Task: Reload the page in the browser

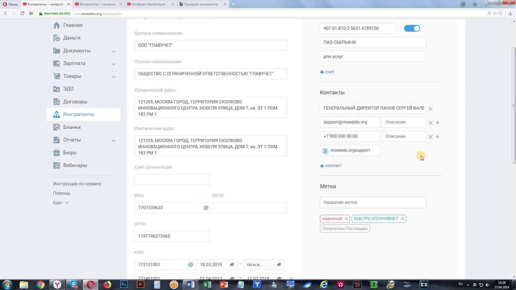Action: (x=22, y=13)
